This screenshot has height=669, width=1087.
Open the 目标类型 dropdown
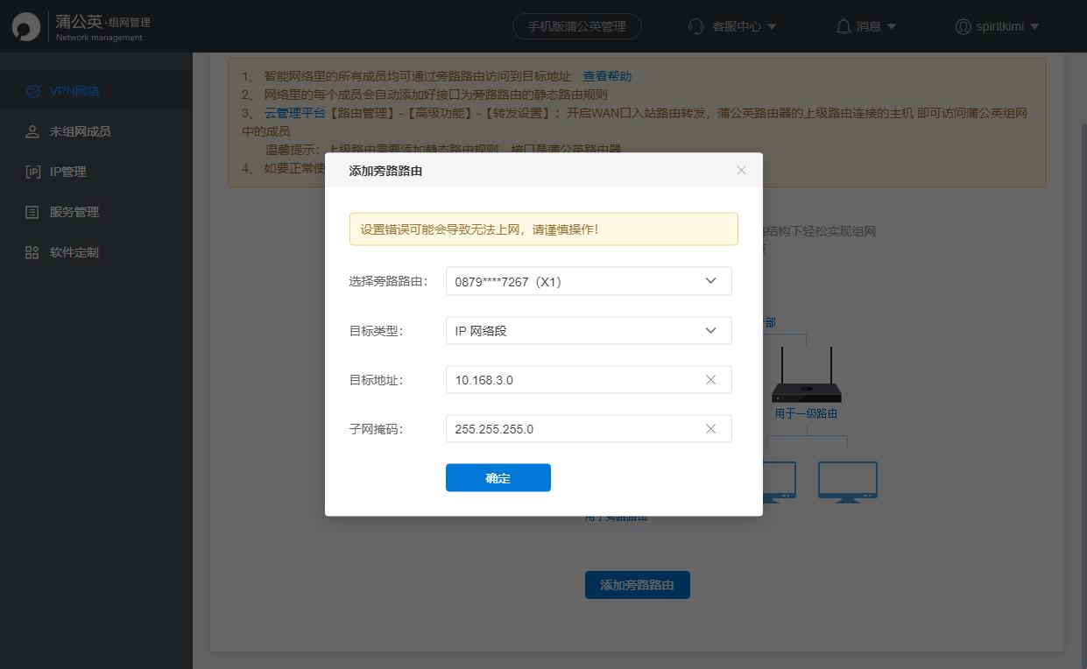710,330
